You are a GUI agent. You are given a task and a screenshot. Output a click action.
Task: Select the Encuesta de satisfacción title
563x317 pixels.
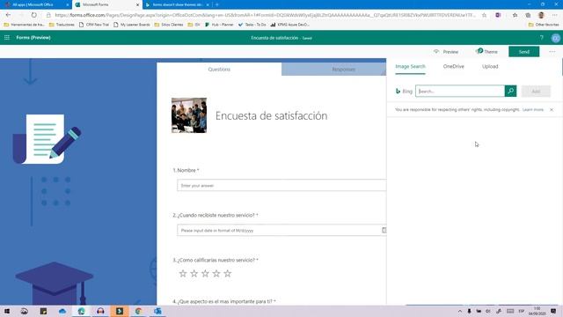point(271,115)
